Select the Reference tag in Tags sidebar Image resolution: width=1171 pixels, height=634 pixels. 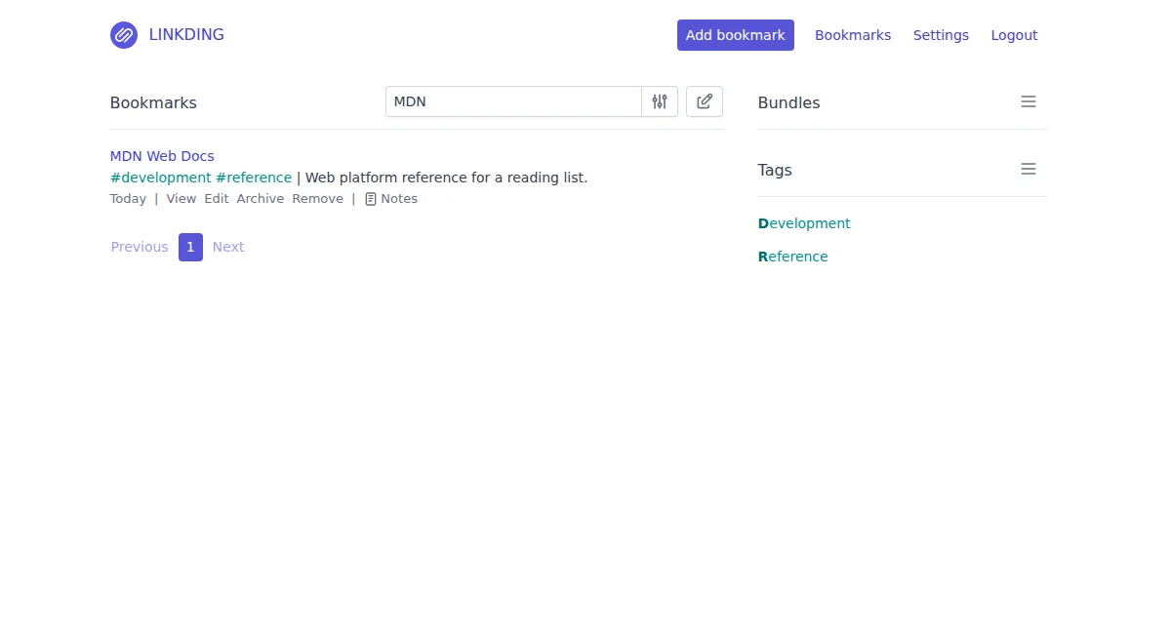pyautogui.click(x=793, y=257)
